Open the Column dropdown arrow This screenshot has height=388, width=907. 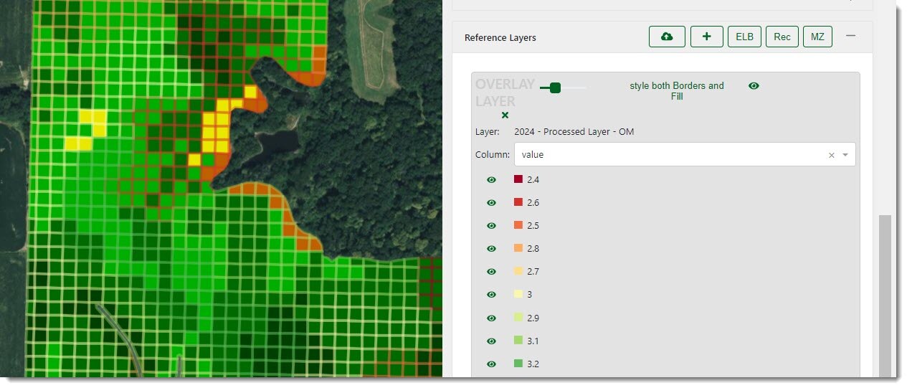(x=845, y=155)
